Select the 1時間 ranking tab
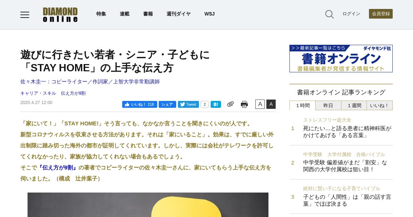The image size is (413, 217). pos(303,105)
